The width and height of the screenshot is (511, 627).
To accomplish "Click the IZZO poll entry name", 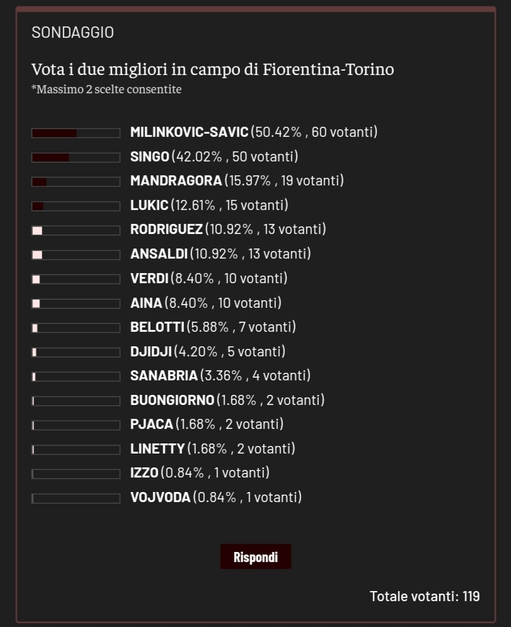I will 144,473.
